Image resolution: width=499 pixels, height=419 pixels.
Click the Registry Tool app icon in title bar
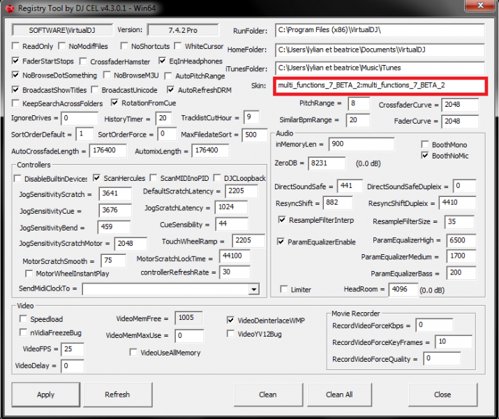10,8
